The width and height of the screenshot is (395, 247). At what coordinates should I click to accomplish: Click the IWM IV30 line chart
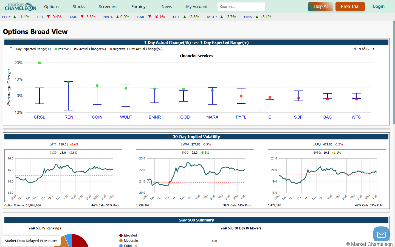[195, 176]
